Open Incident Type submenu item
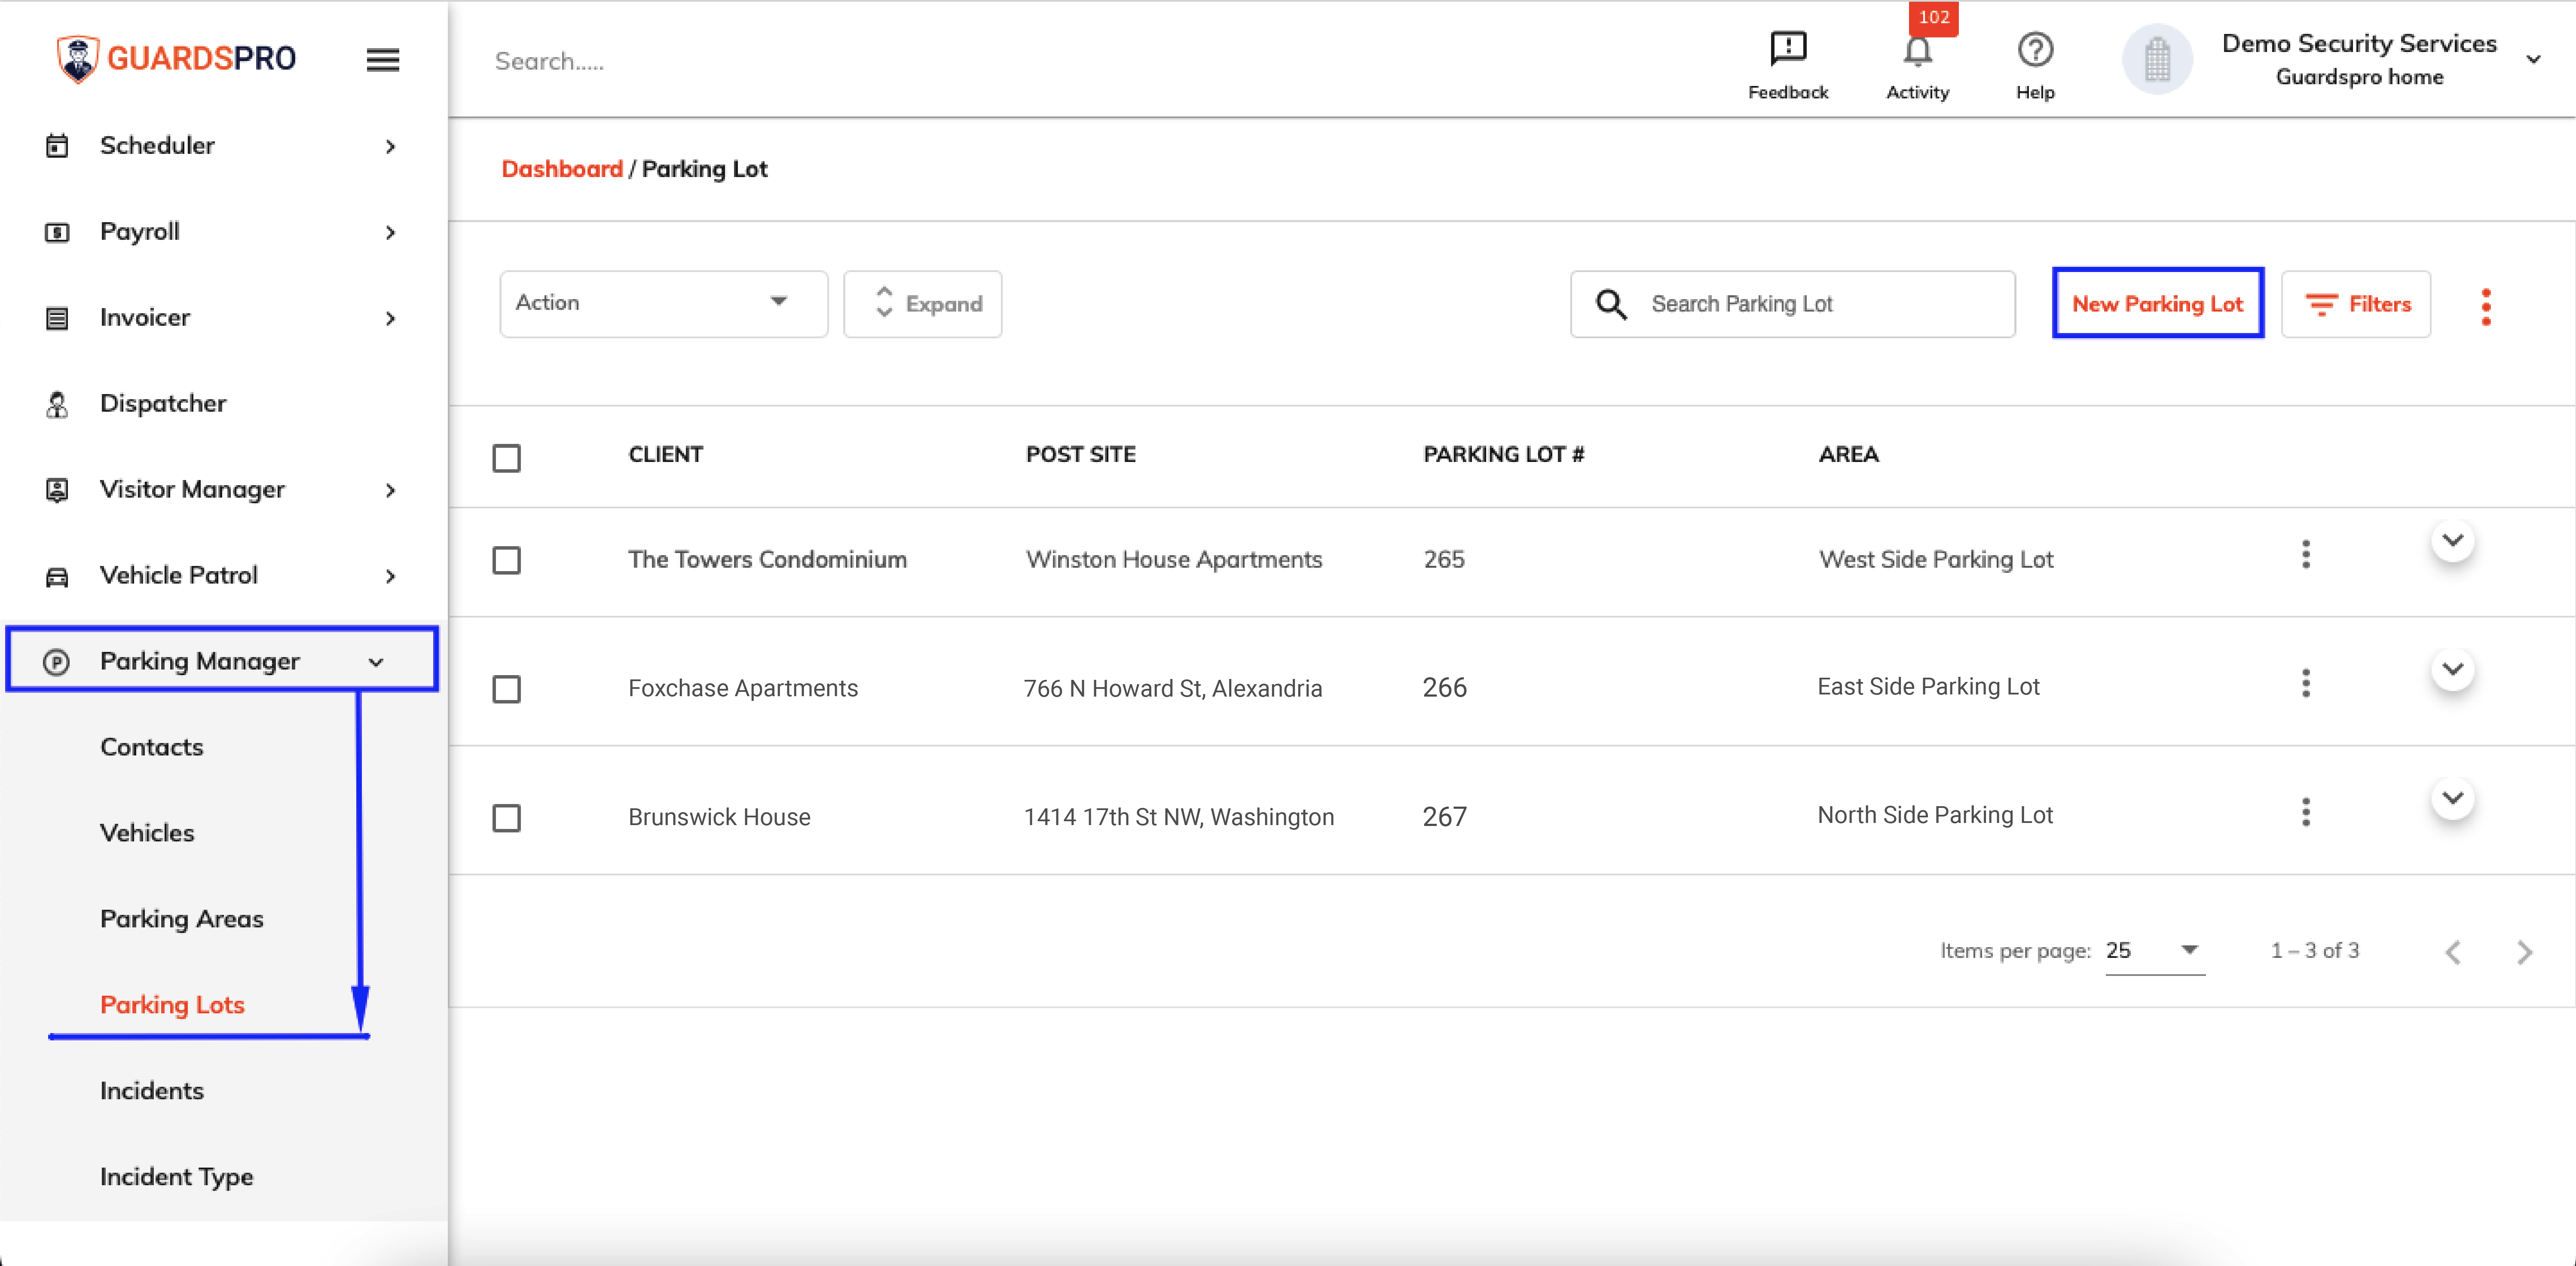Viewport: 2576px width, 1266px height. point(176,1177)
